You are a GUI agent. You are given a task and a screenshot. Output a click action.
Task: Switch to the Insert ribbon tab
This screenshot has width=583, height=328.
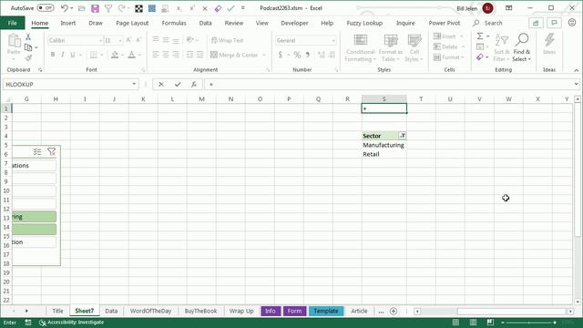(68, 23)
